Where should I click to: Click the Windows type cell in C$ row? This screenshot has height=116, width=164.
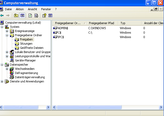click(125, 33)
